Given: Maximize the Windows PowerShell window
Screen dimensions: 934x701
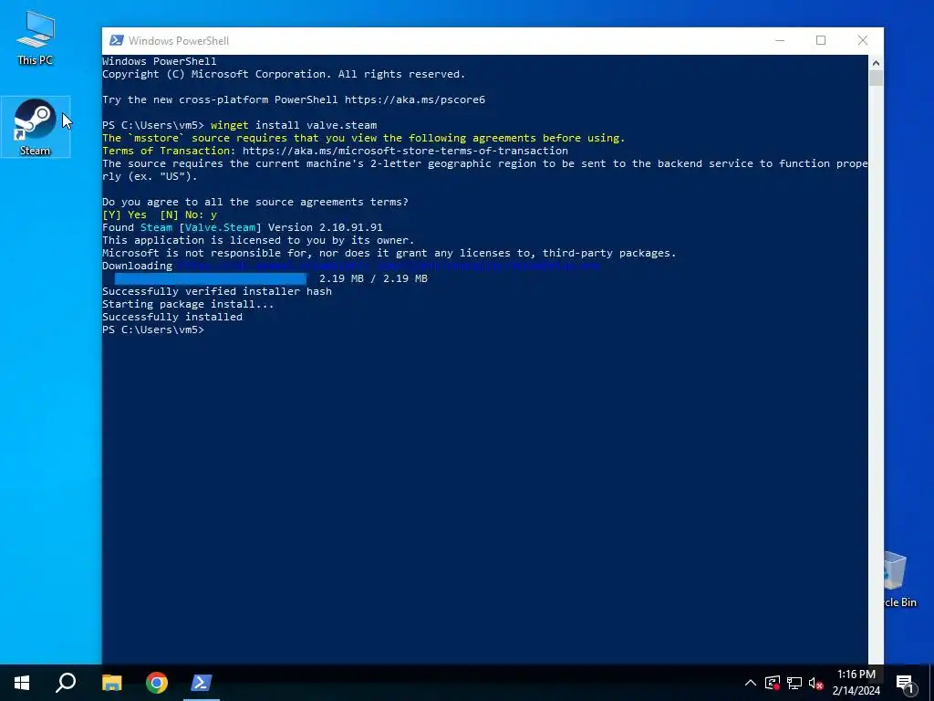Looking at the screenshot, I should 821,40.
